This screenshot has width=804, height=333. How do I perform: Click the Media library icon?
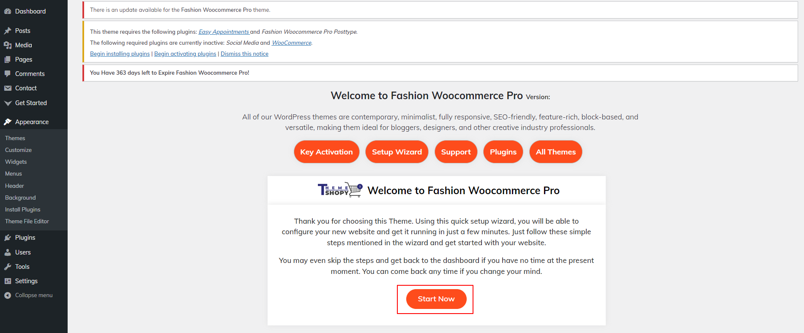(8, 45)
